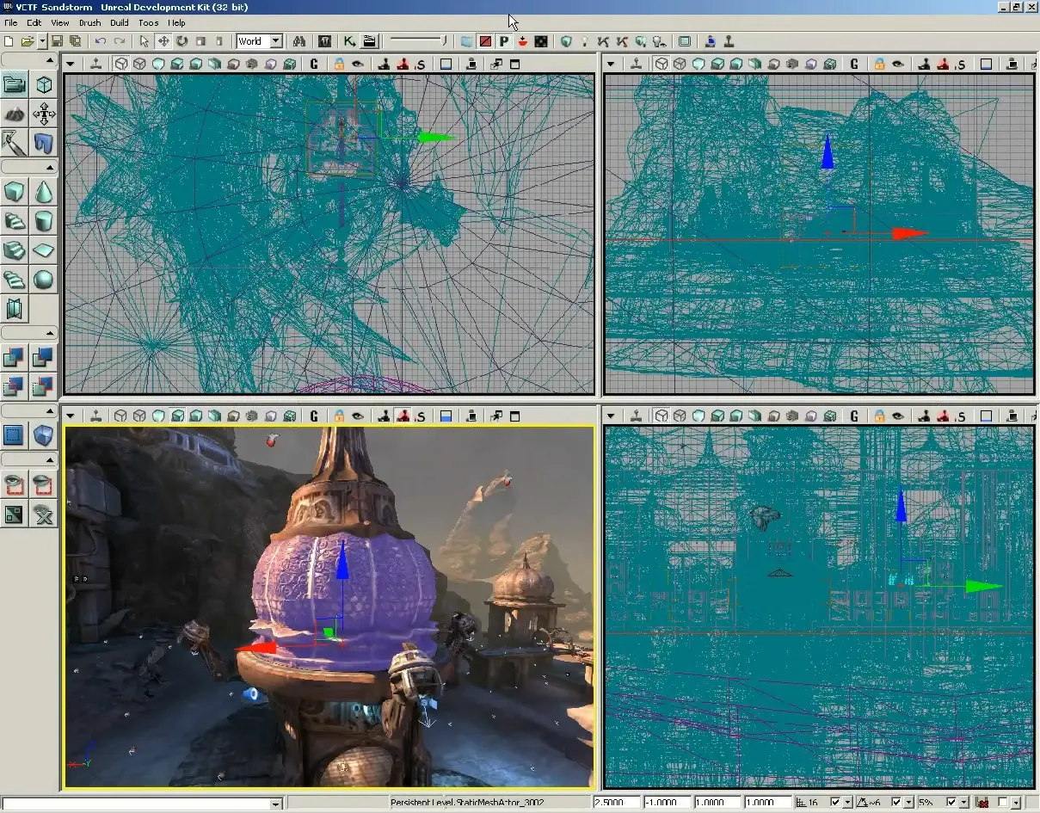
Task: Expand top-right viewport options dropdown arrow
Action: pos(610,64)
